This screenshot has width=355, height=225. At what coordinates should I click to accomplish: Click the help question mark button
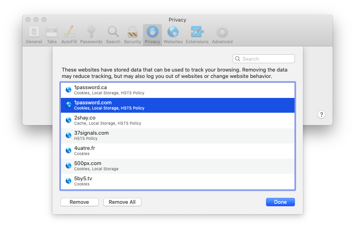pyautogui.click(x=321, y=115)
